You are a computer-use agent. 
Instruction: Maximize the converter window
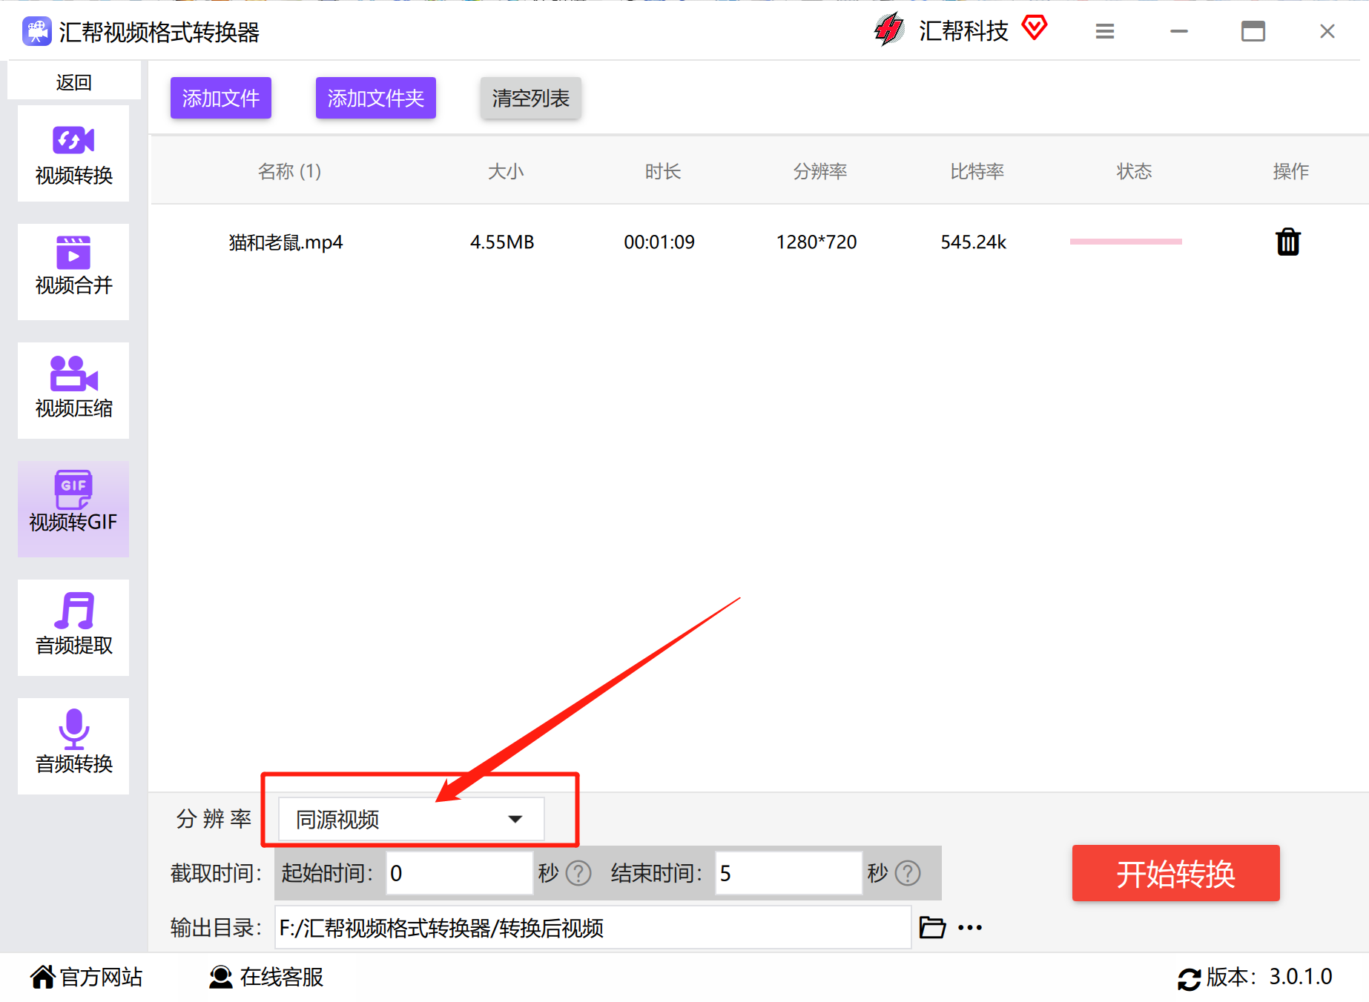pos(1253,31)
